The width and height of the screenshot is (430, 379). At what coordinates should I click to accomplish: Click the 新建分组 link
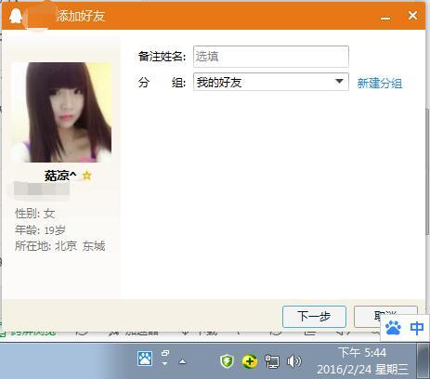point(380,83)
